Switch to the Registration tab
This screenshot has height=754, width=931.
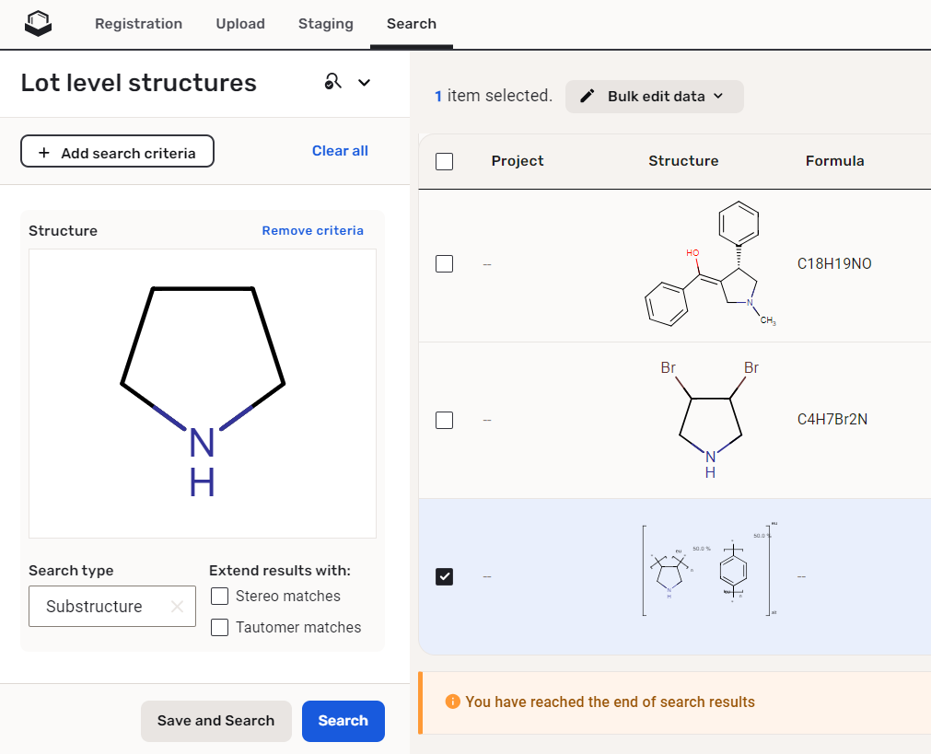click(x=138, y=24)
